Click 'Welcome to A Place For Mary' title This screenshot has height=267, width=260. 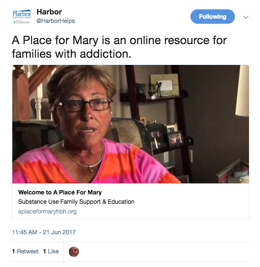click(60, 192)
